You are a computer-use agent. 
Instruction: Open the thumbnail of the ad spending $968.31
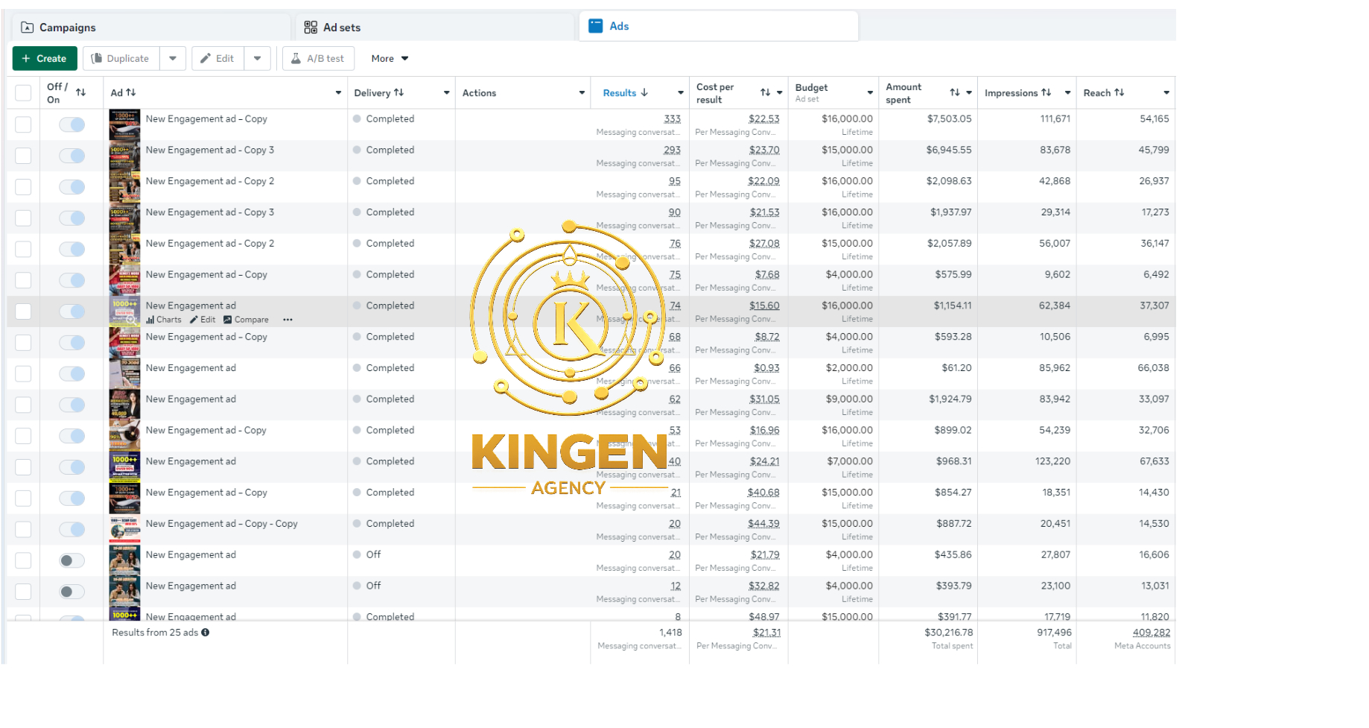pyautogui.click(x=124, y=467)
